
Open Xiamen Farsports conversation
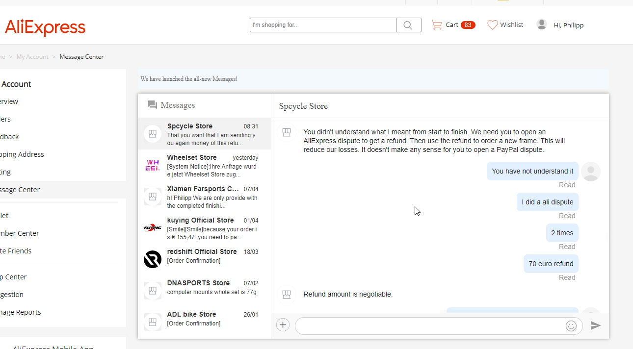[x=204, y=197]
